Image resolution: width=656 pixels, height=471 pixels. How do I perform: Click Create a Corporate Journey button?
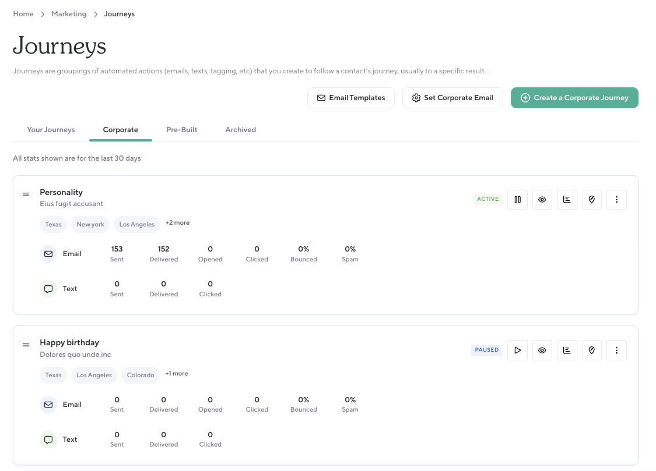click(574, 98)
